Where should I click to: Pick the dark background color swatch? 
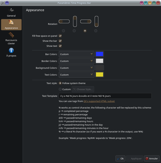tap(99, 68)
